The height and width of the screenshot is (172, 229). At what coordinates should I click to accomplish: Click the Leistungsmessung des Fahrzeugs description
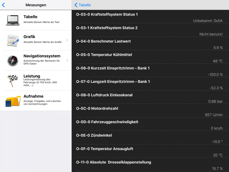pos(40,82)
